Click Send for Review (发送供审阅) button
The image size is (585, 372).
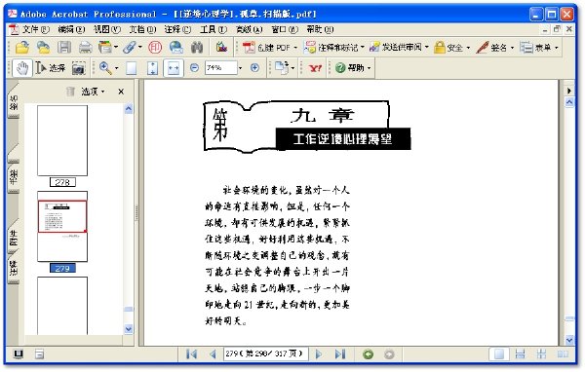399,48
